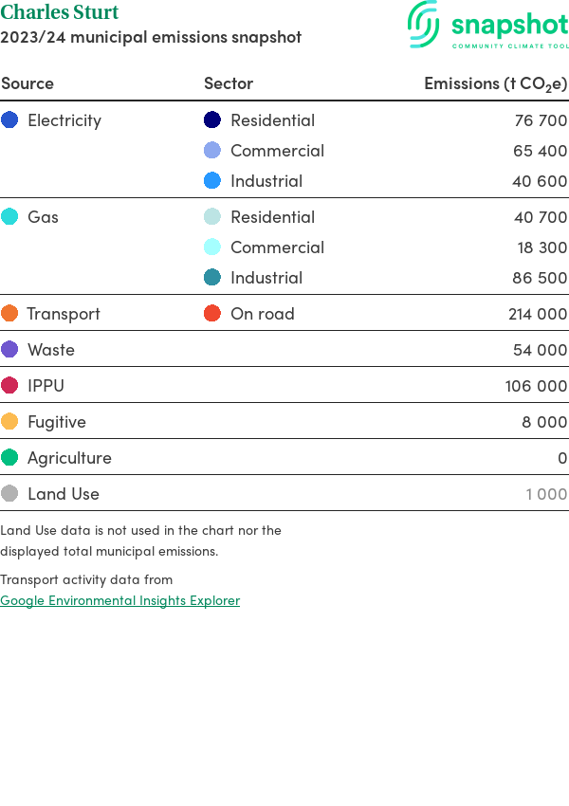This screenshot has width=569, height=806.
Task: Click the teal Industrial gas dot
Action: [212, 278]
